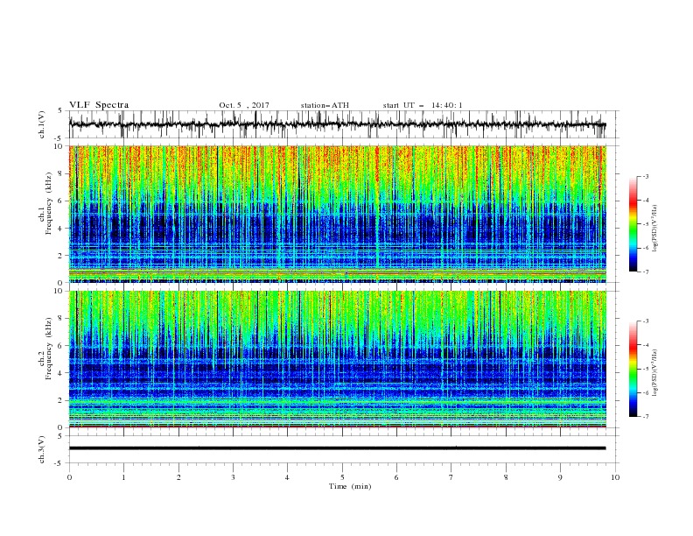Click tick label "4" on the time axis

click(x=287, y=477)
